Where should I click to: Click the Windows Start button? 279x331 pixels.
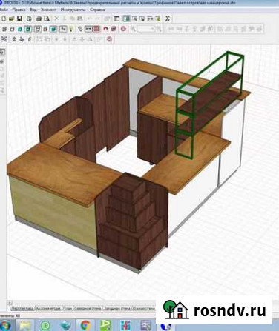5,325
